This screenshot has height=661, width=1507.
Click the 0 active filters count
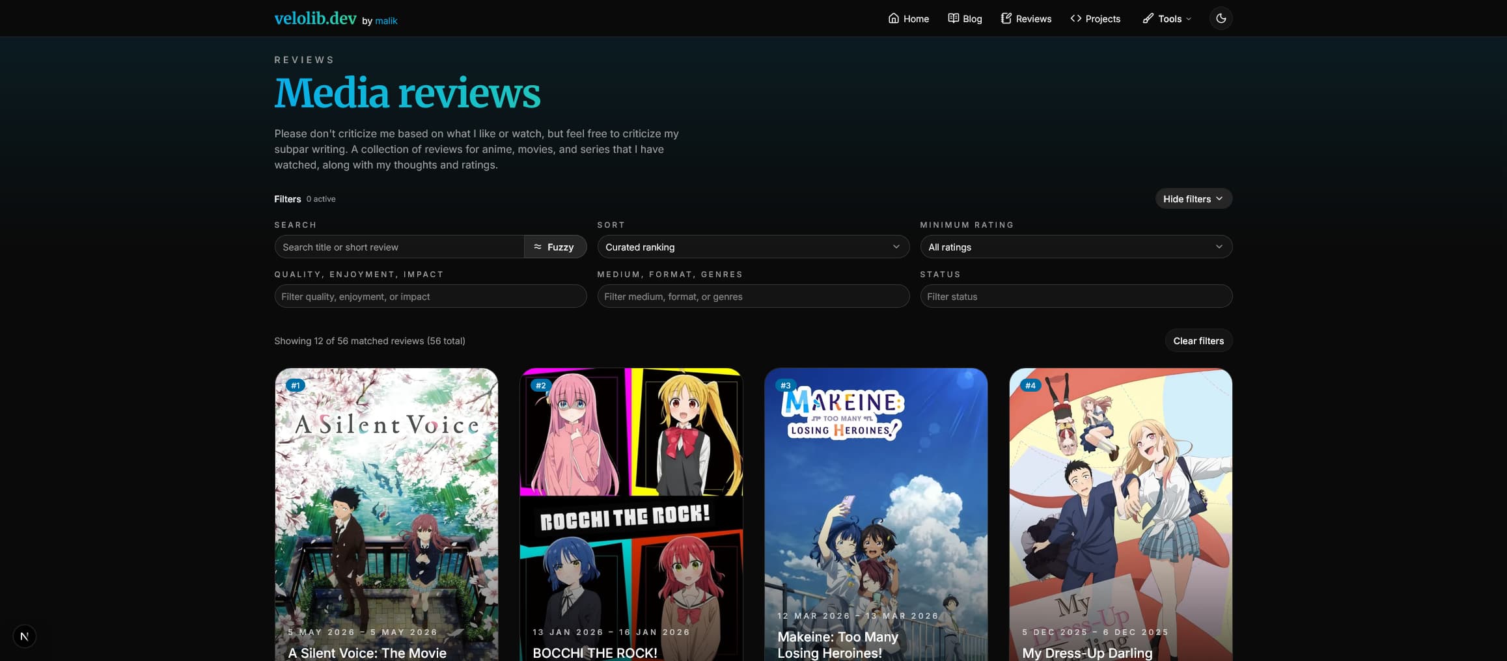321,198
